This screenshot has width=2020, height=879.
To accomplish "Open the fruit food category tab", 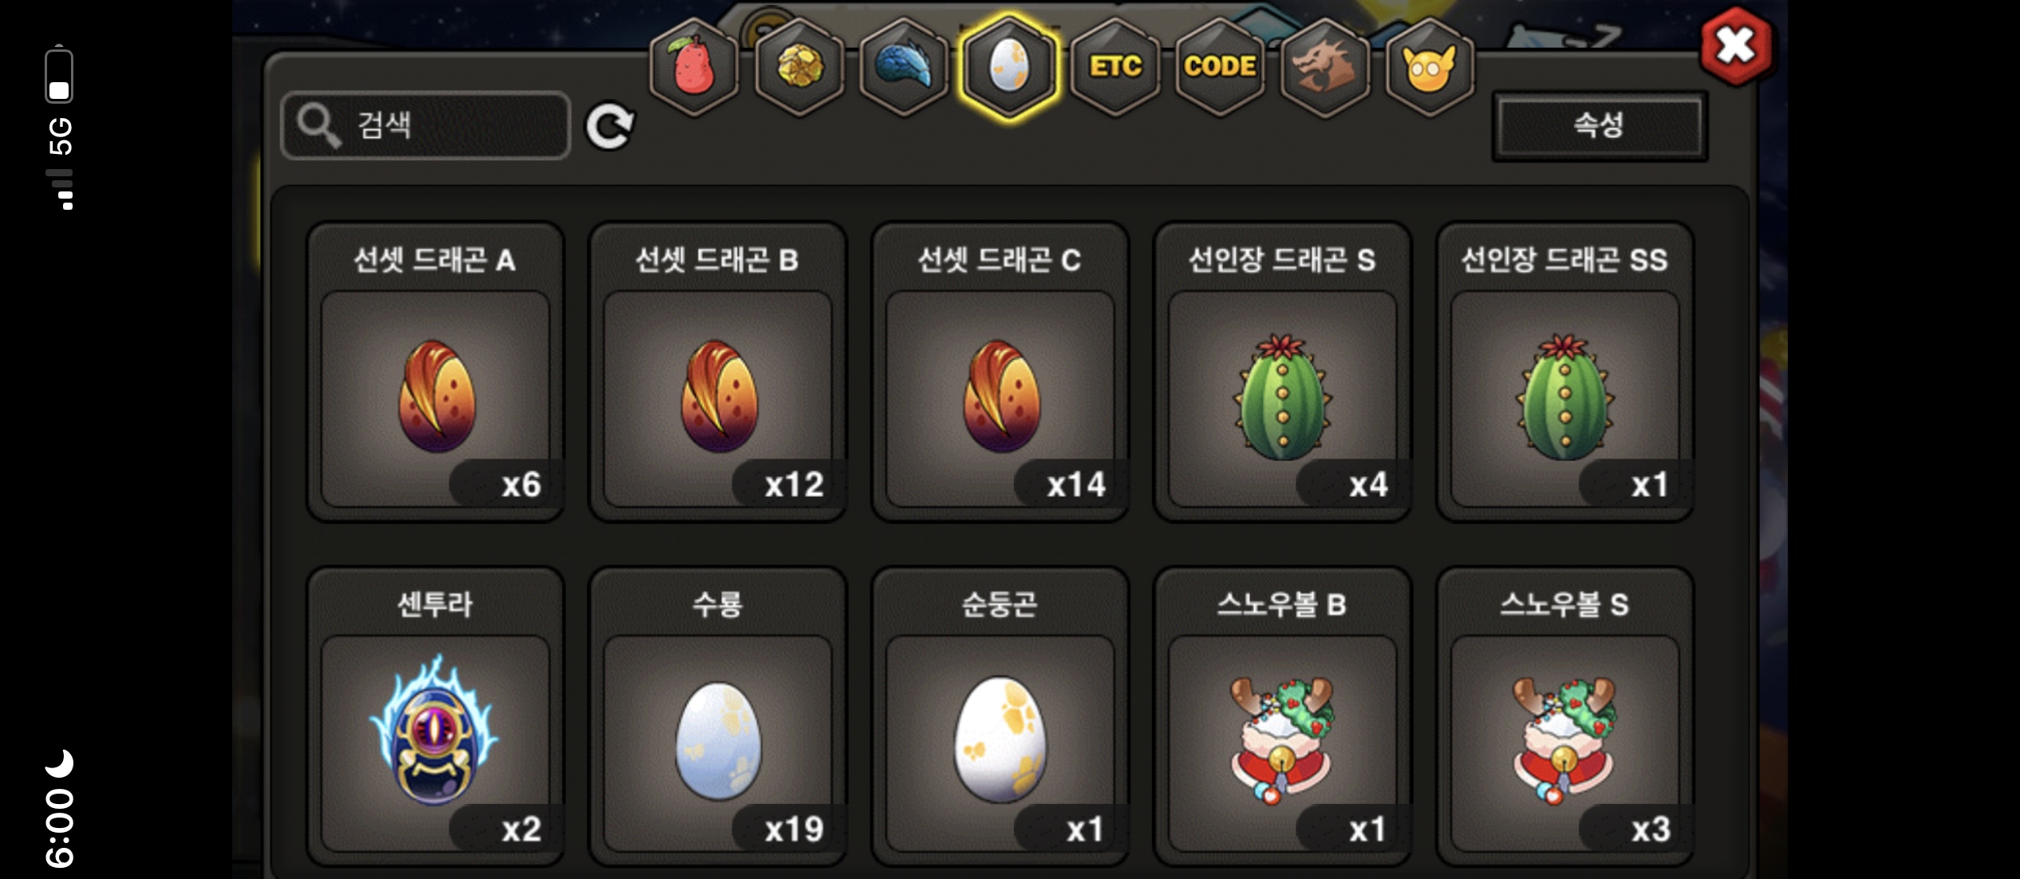I will click(693, 67).
